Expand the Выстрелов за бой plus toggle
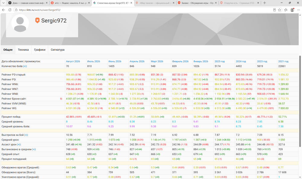This screenshot has width=302, height=179. [x=26, y=135]
